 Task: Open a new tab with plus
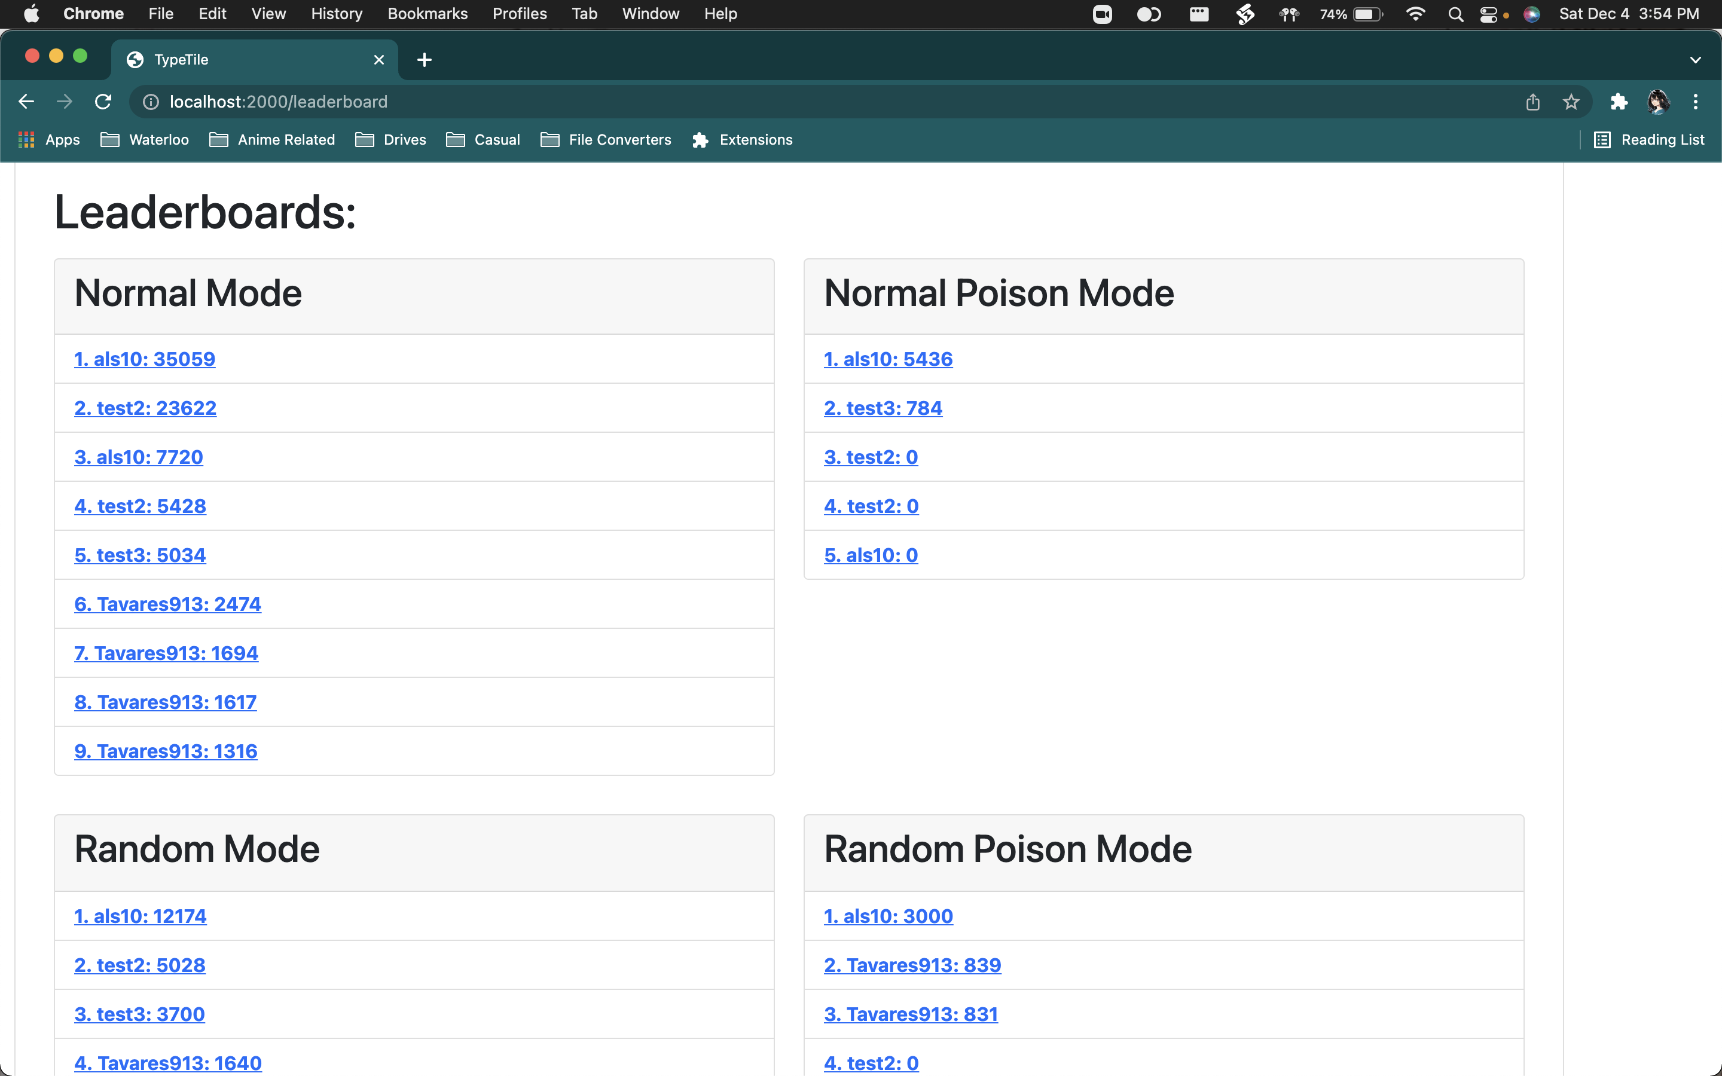tap(424, 60)
